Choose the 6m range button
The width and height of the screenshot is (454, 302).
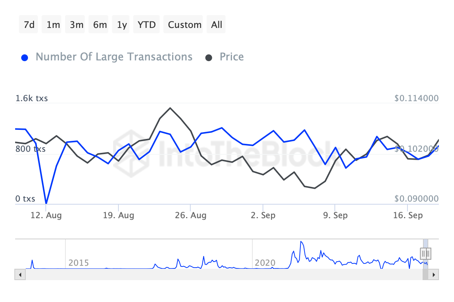(100, 25)
